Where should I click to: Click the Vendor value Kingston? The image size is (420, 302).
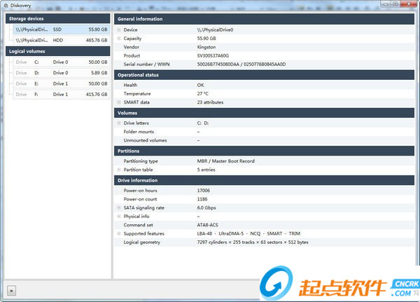(206, 47)
